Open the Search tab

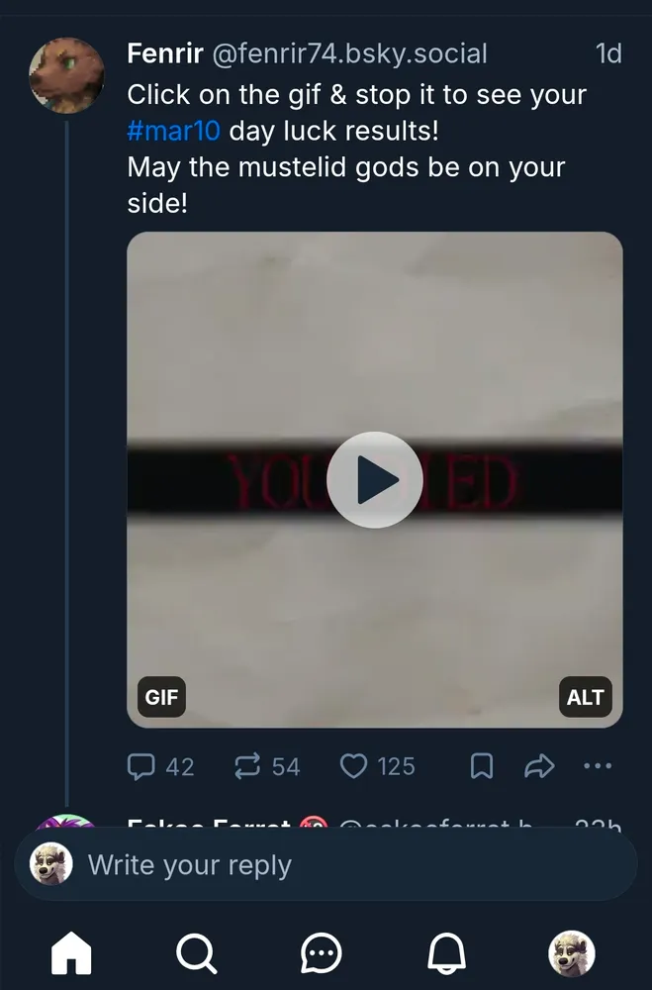click(x=196, y=953)
